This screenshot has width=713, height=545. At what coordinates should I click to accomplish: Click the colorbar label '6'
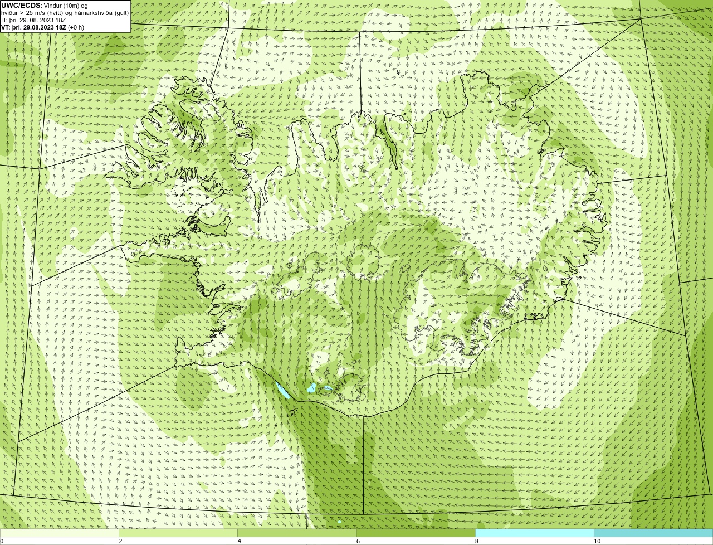pos(358,541)
